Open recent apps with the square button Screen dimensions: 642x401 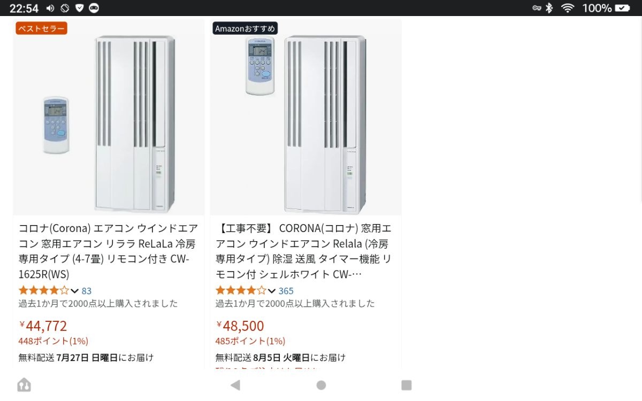click(x=407, y=385)
